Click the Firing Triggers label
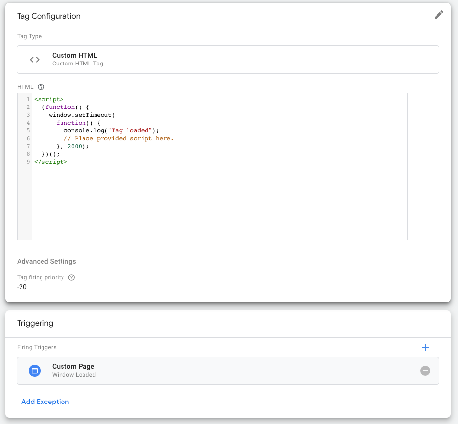The width and height of the screenshot is (458, 424). click(37, 347)
